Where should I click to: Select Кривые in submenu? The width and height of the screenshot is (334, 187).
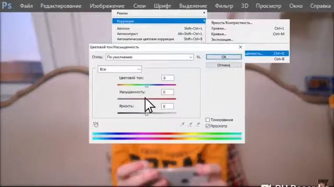[248, 34]
